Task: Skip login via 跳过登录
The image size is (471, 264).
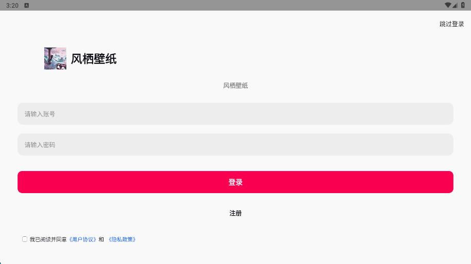Action: pyautogui.click(x=451, y=24)
